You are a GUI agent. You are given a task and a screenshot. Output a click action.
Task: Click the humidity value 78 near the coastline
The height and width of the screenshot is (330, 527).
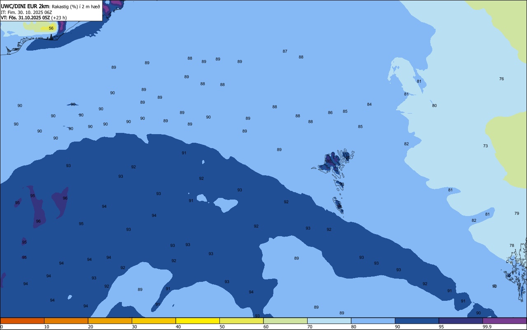[512, 246]
